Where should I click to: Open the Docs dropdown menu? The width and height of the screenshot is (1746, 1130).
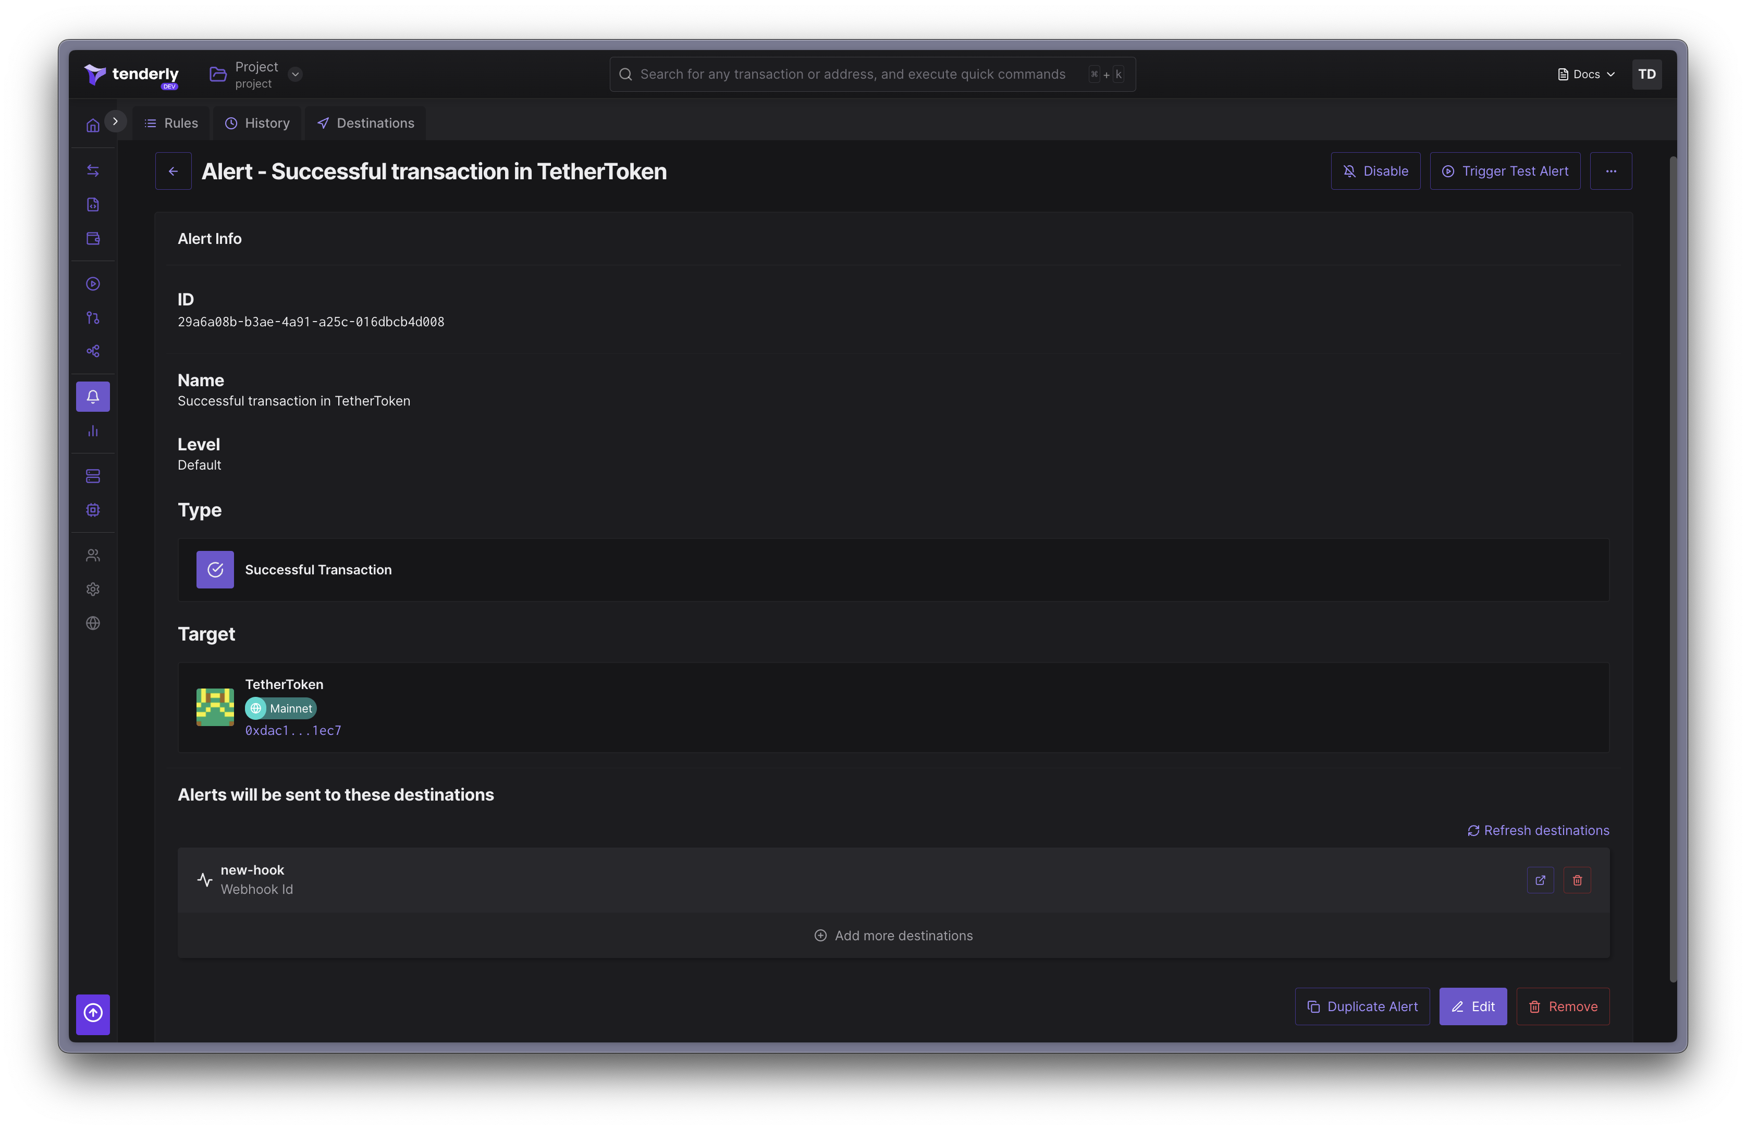point(1586,74)
